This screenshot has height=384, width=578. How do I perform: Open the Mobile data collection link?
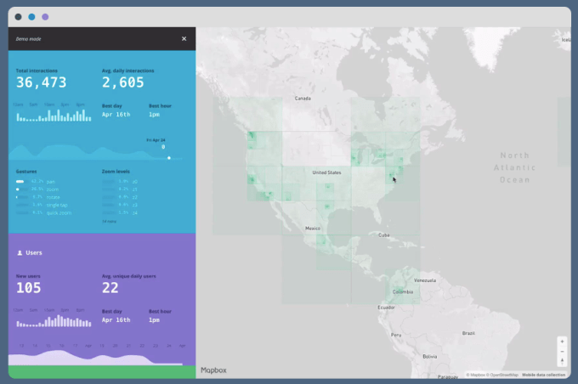click(x=543, y=375)
